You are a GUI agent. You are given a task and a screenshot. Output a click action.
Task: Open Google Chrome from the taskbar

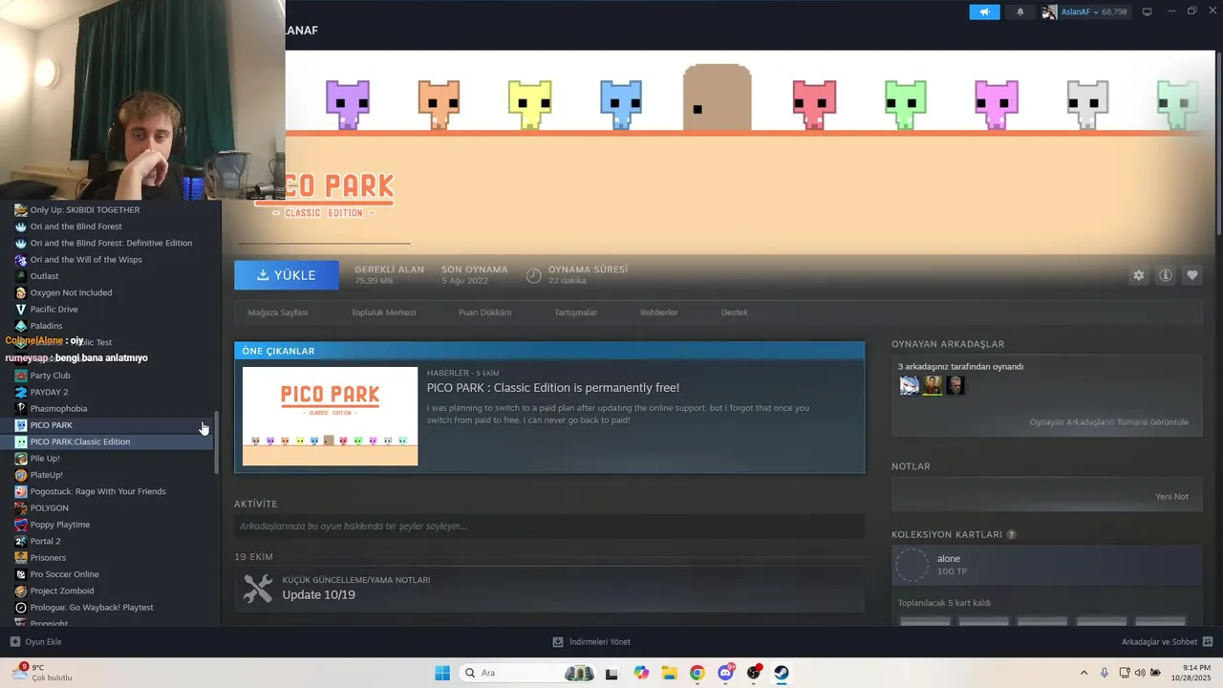[x=697, y=673]
